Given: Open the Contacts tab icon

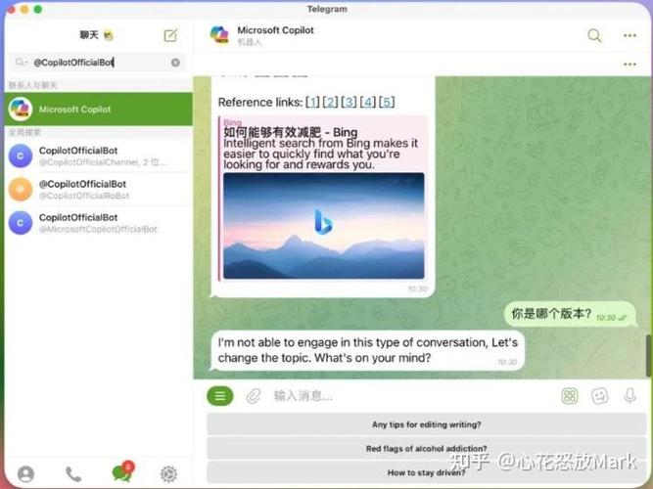Looking at the screenshot, I should click(x=25, y=474).
